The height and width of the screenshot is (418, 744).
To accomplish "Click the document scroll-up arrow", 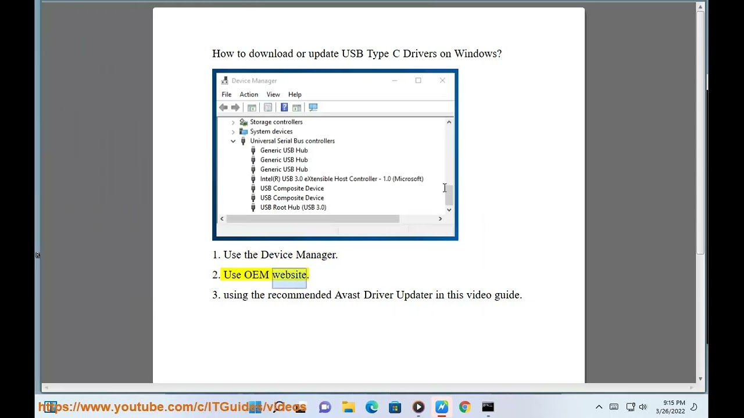I will point(700,7).
